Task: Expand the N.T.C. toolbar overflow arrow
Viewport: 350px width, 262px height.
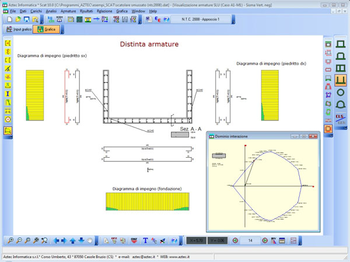Action: pos(233,19)
